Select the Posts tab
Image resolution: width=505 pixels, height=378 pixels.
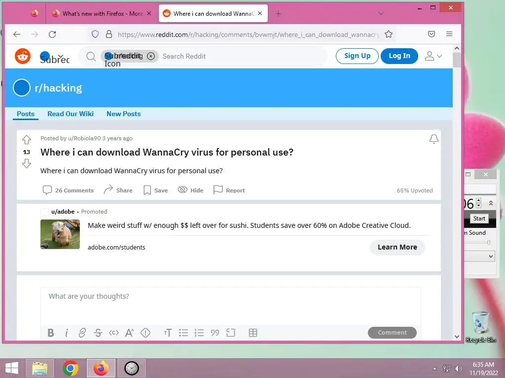click(x=26, y=114)
